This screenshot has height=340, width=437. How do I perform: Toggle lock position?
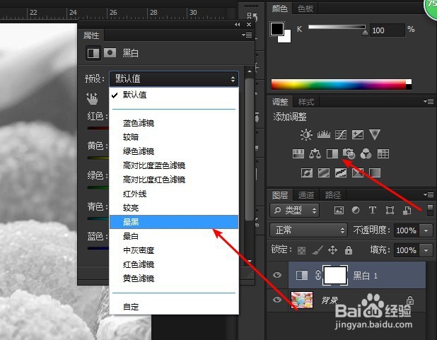pos(333,250)
